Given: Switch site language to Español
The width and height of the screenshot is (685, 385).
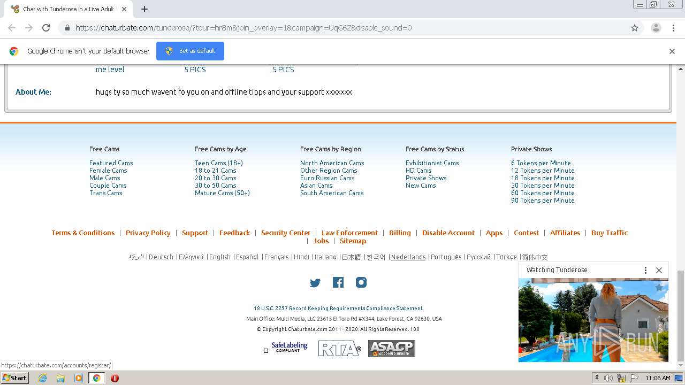Looking at the screenshot, I should [247, 257].
